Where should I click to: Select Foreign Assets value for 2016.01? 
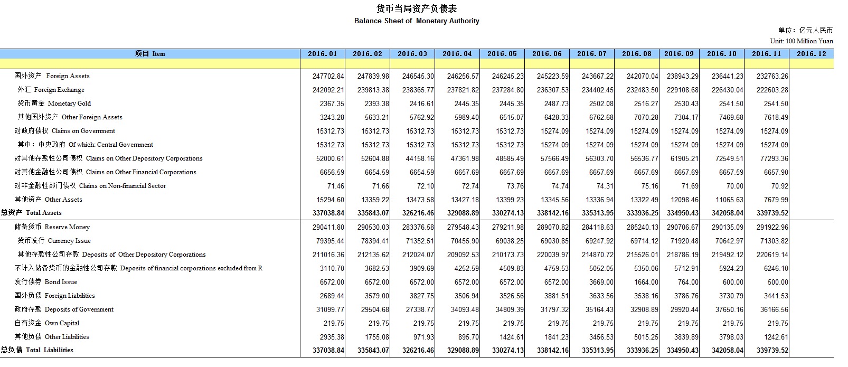pyautogui.click(x=328, y=76)
